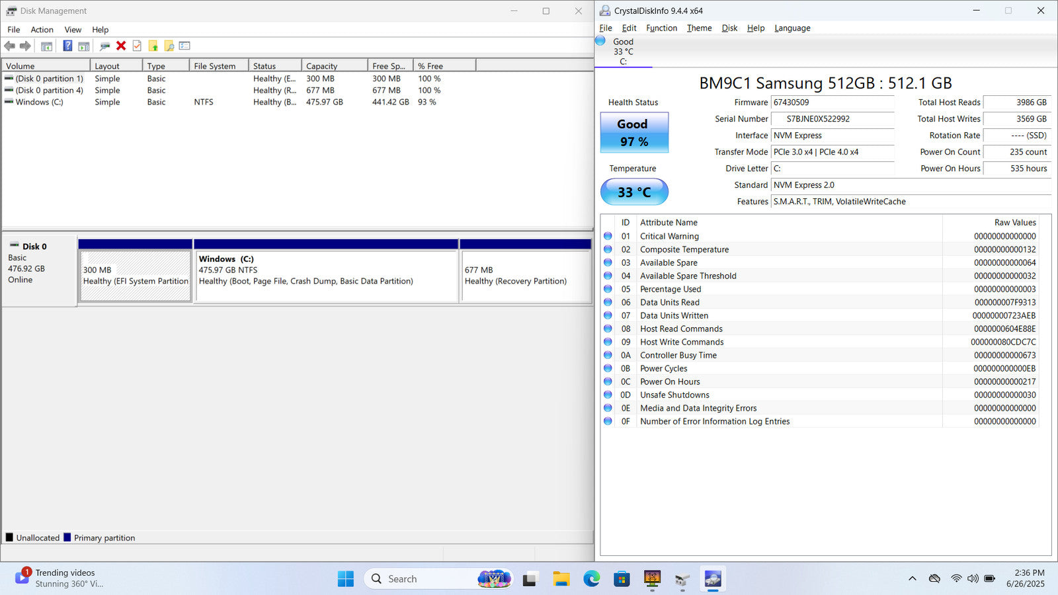Select the C: drive tab in CrystalDiskInfo
Screen dimensions: 1058x595
623,52
